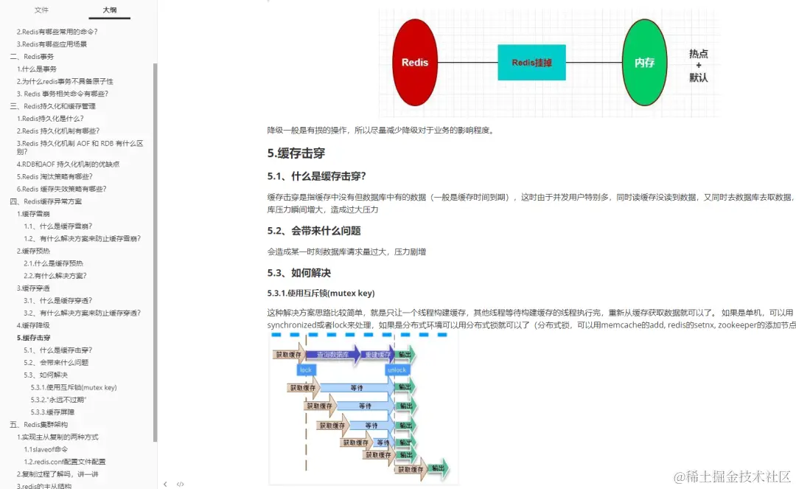Click paragraph starting 降级一般是有损的操作
This screenshot has height=489, width=796.
381,131
